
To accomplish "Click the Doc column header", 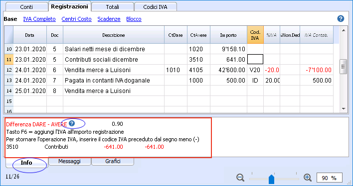I will click(55, 35).
